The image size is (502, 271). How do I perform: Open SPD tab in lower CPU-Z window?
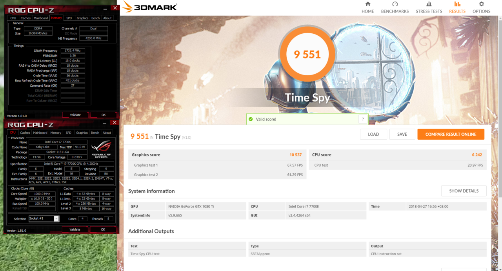[69, 133]
